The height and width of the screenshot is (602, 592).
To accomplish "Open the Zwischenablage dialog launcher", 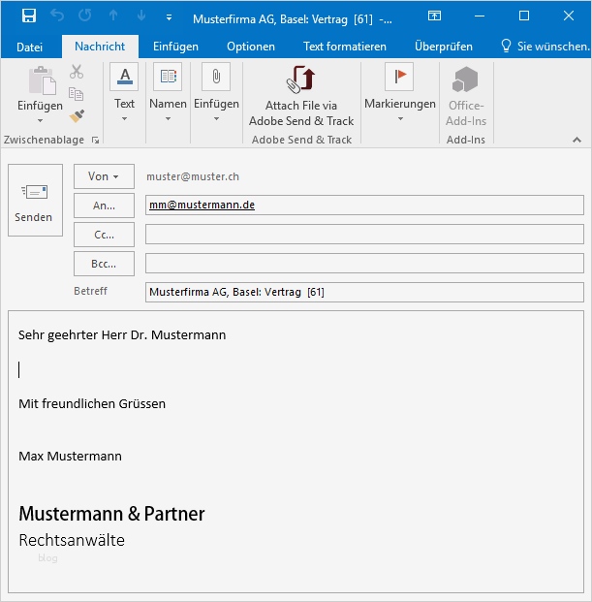I will (95, 141).
